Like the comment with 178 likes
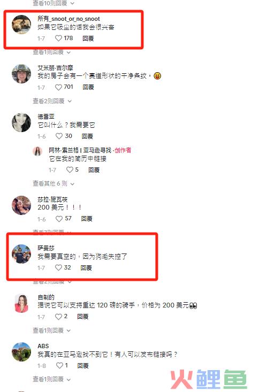The width and height of the screenshot is (260, 392). (x=58, y=39)
